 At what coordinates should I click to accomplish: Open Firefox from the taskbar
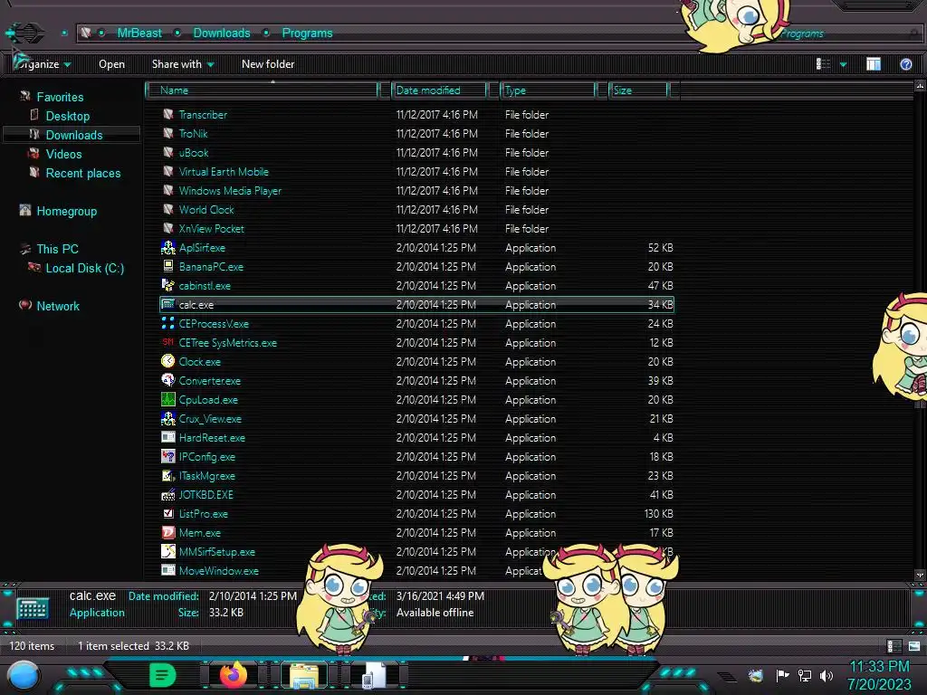point(234,675)
